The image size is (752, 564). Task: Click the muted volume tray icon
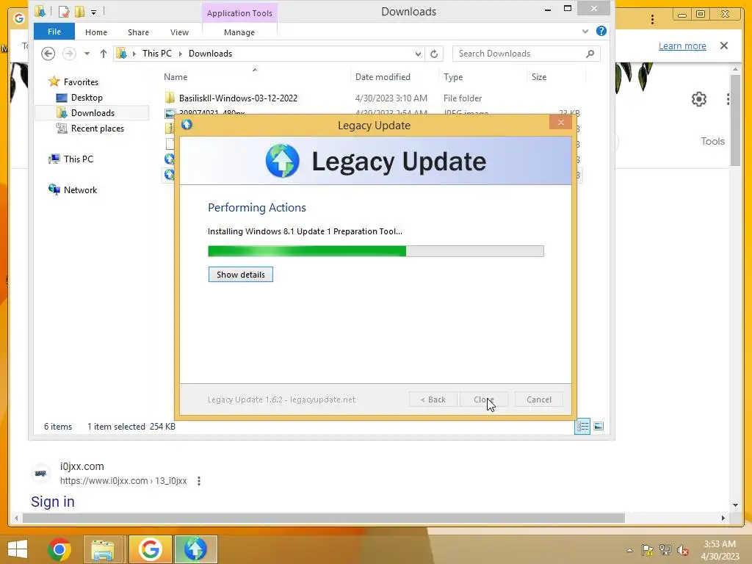pos(682,550)
